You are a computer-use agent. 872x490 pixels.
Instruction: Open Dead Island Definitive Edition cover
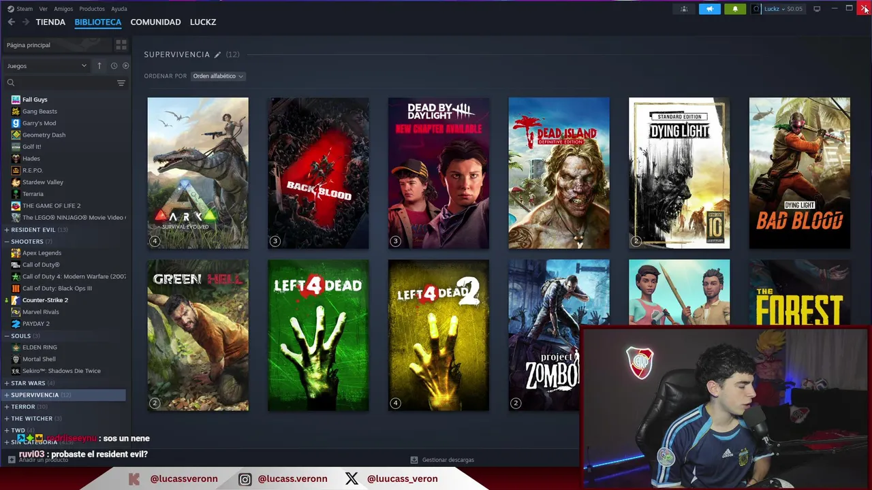pos(559,173)
